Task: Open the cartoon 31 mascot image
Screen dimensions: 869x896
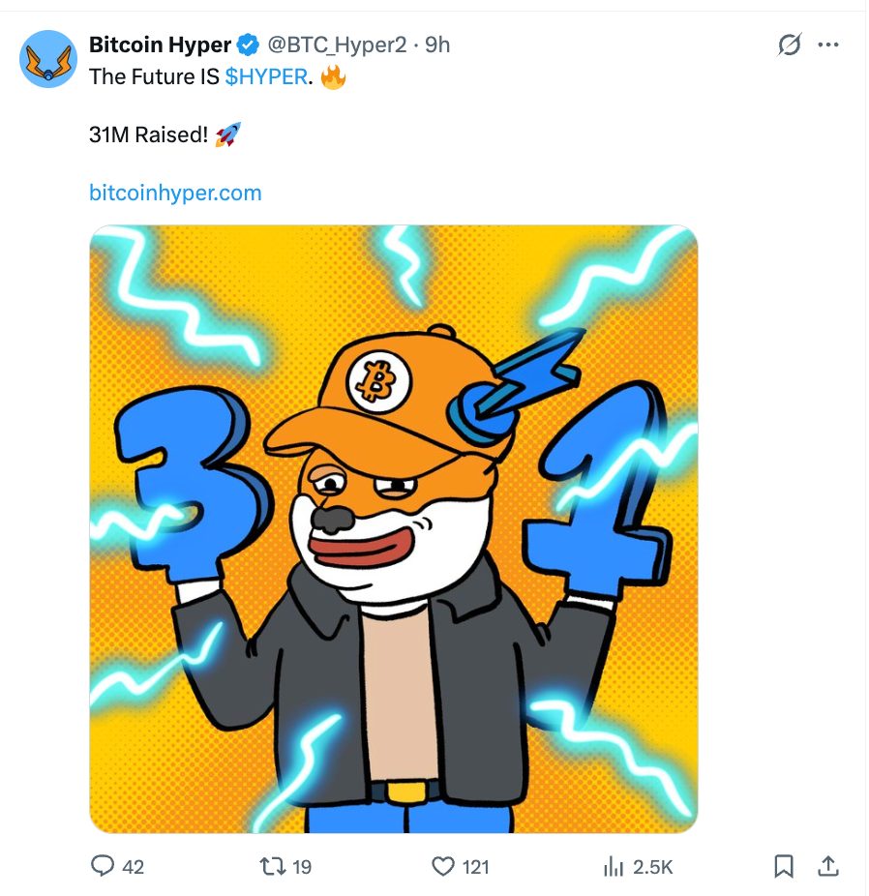Action: pyautogui.click(x=393, y=528)
